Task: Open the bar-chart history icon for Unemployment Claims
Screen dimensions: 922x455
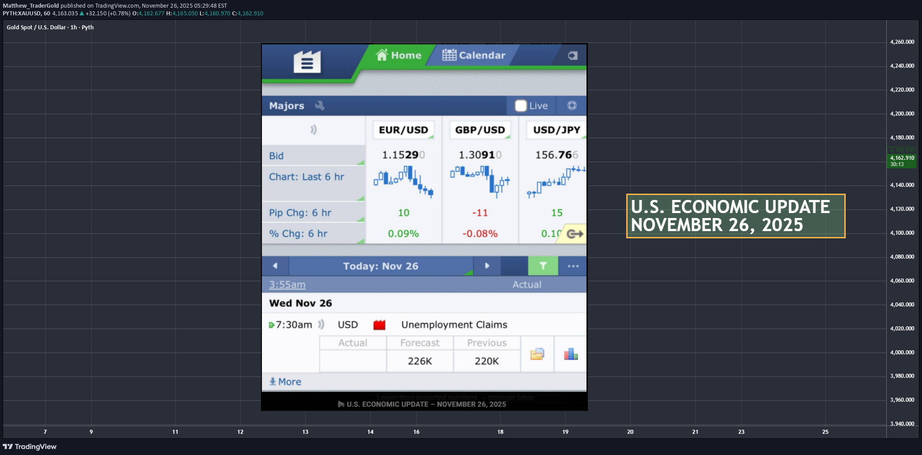Action: [570, 354]
